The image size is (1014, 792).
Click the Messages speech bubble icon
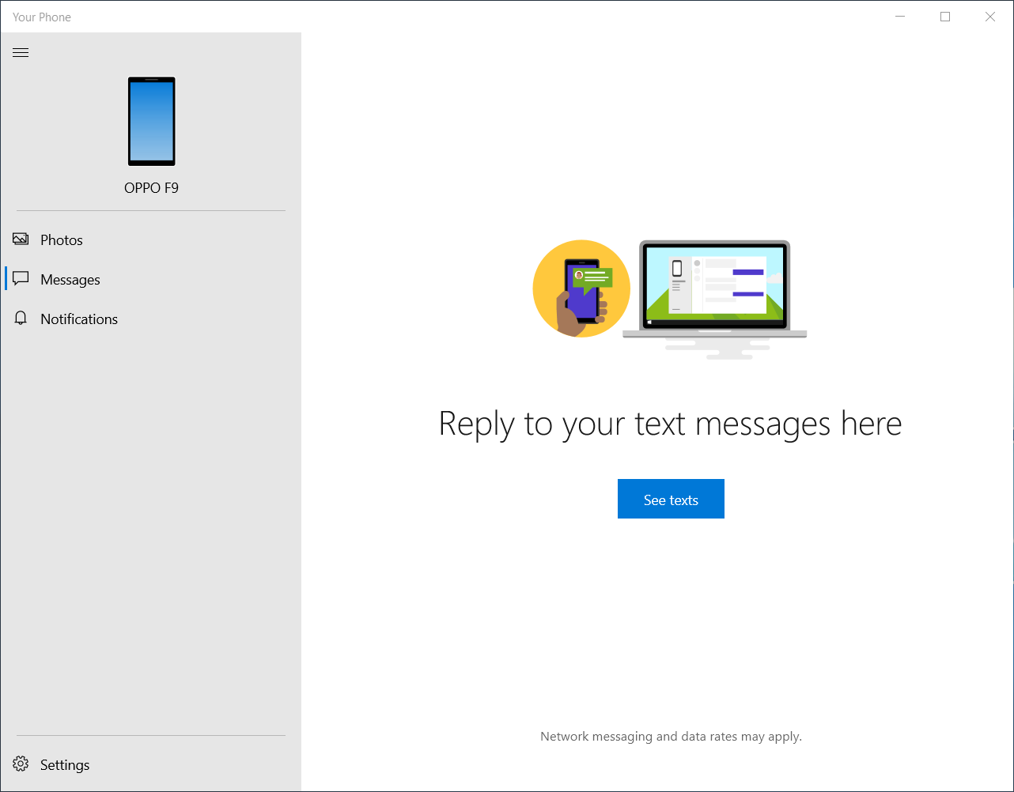pyautogui.click(x=21, y=279)
